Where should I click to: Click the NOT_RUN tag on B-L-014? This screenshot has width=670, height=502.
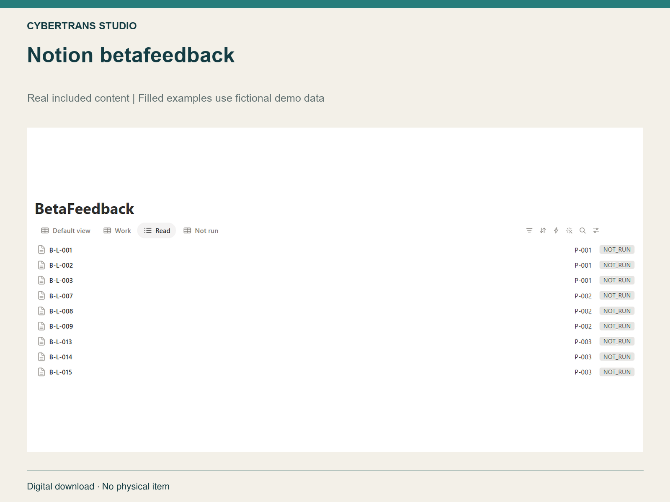click(617, 357)
